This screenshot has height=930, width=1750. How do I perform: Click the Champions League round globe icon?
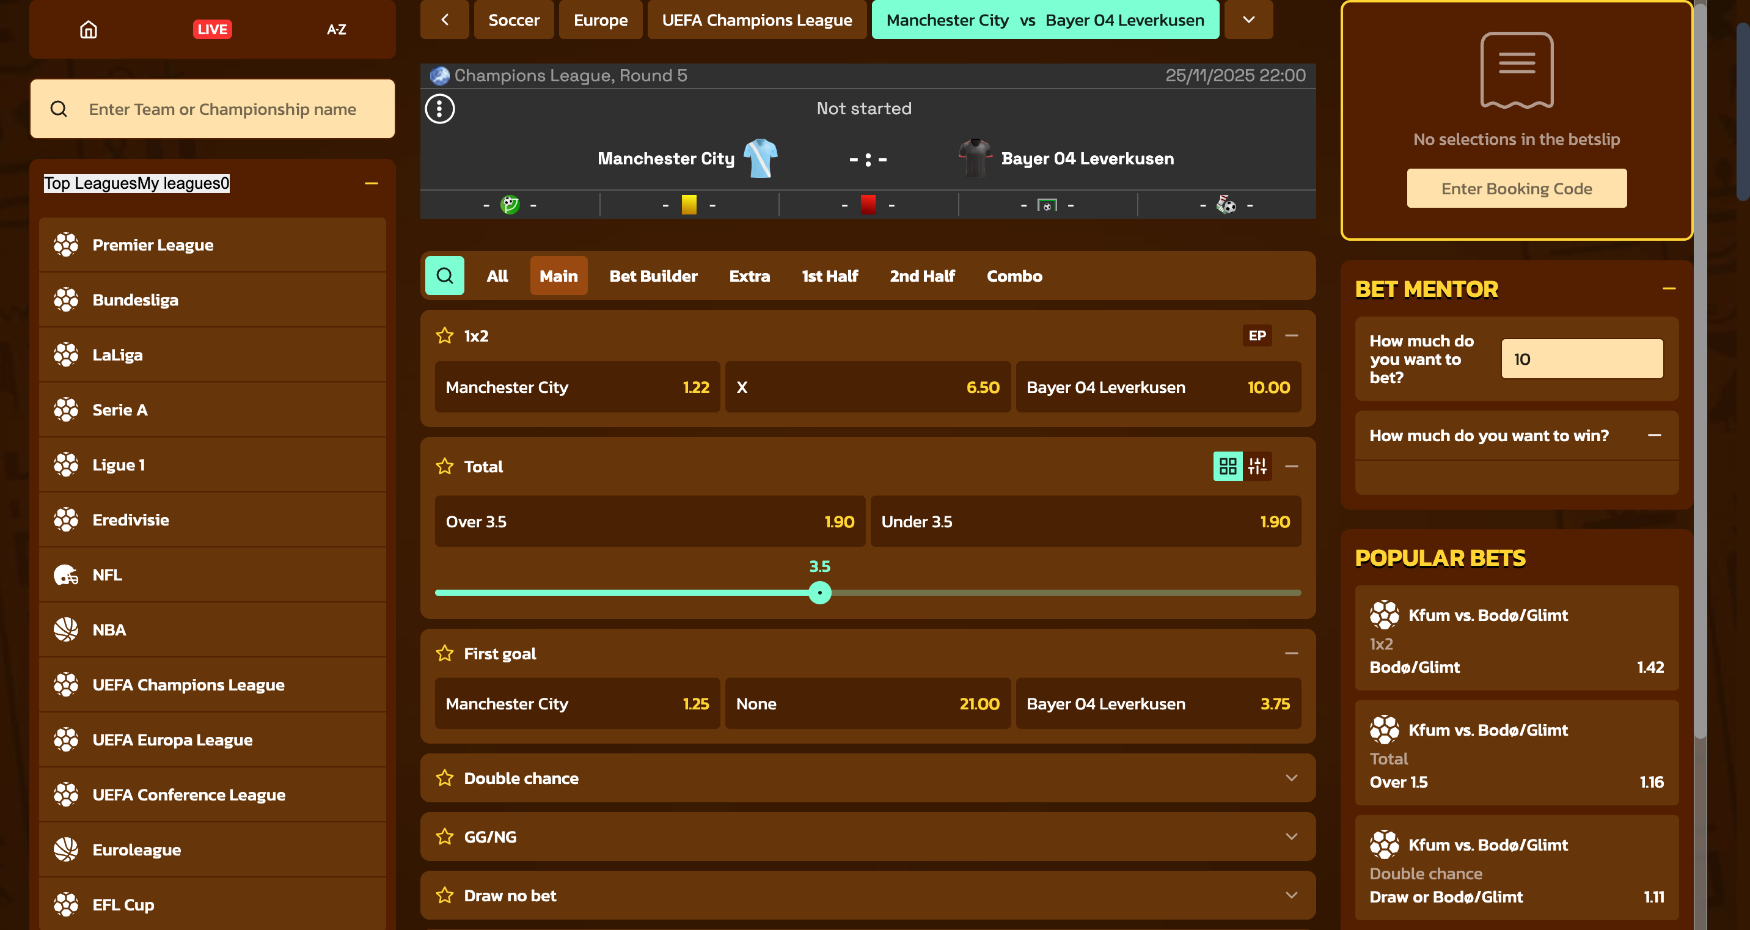439,75
